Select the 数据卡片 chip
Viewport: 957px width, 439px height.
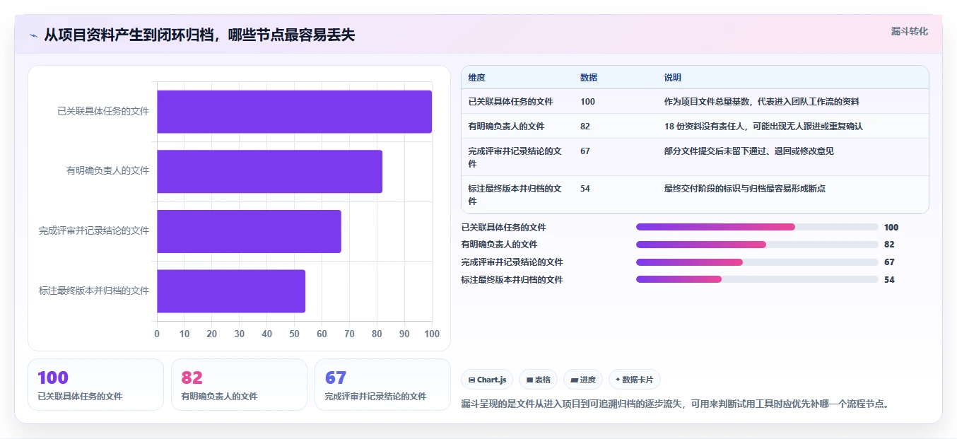click(635, 380)
